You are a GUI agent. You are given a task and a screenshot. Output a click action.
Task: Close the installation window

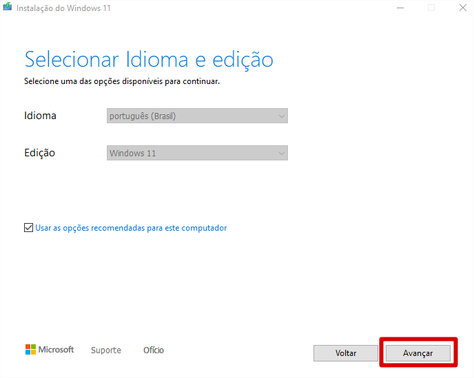(x=463, y=8)
